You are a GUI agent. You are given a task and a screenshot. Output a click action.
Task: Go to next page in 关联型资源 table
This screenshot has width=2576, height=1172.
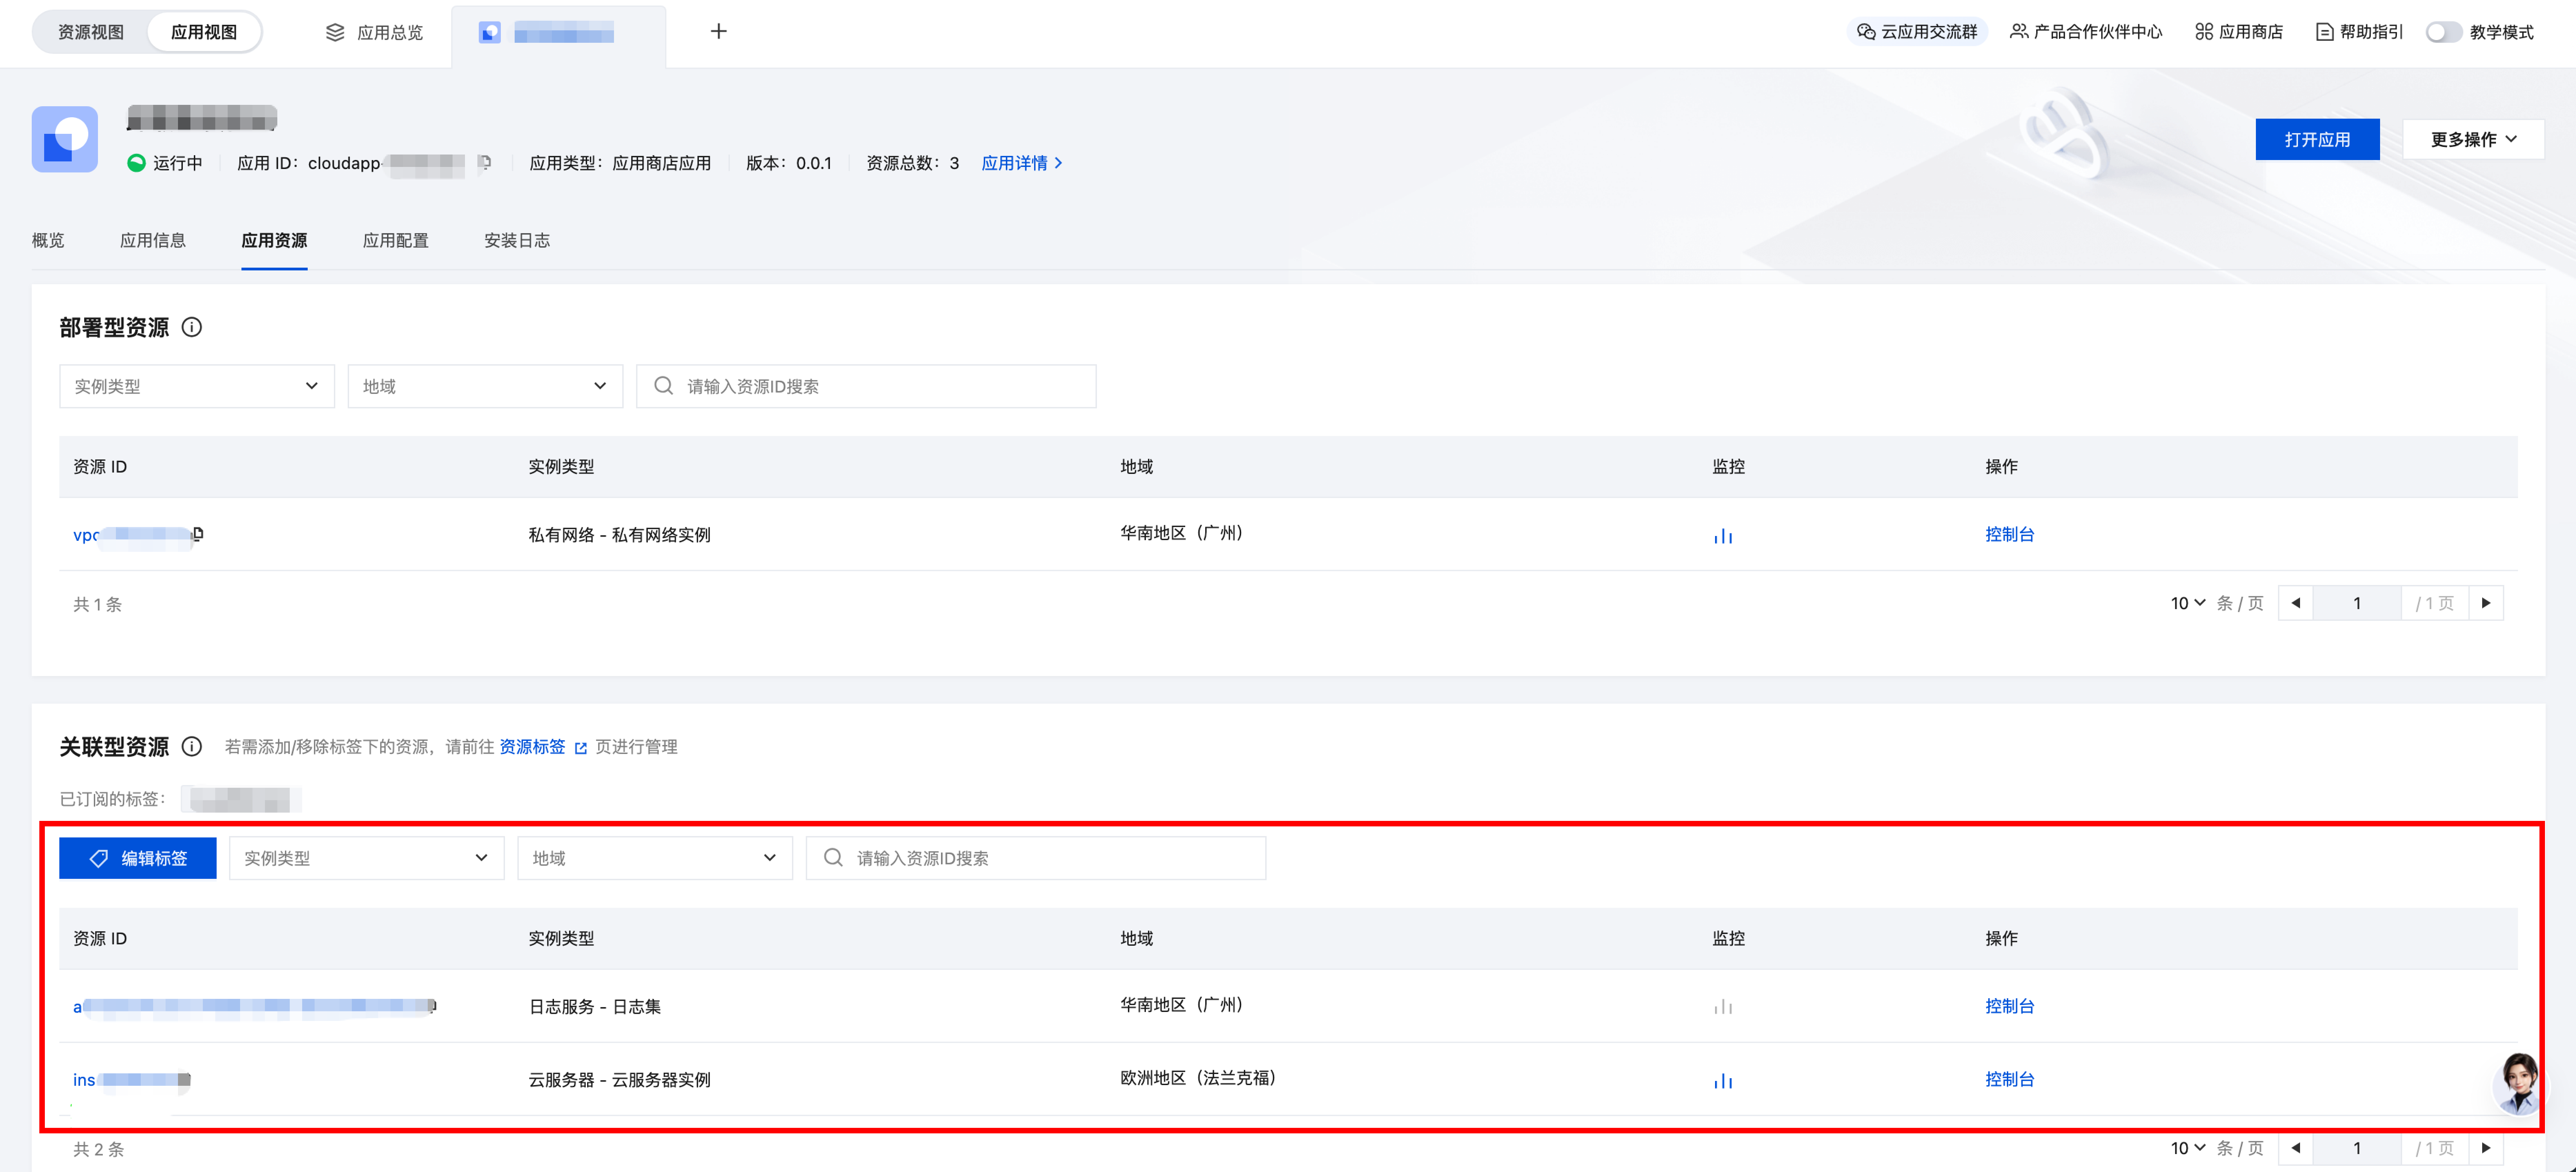tap(2486, 1148)
